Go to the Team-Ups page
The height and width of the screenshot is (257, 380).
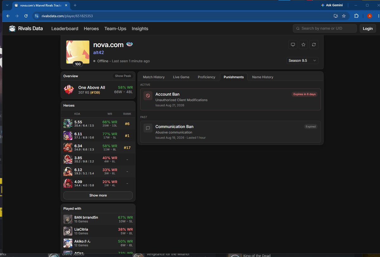point(115,28)
